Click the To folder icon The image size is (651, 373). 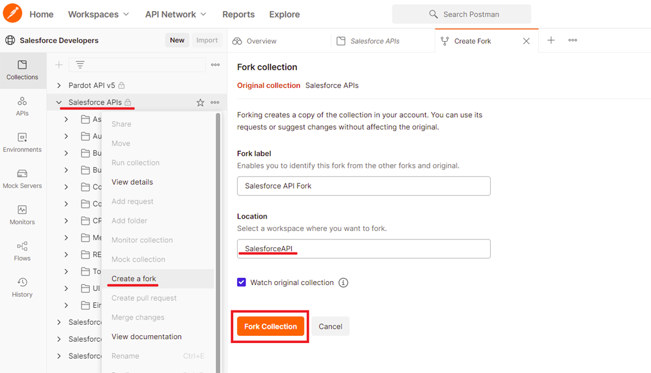click(x=85, y=271)
